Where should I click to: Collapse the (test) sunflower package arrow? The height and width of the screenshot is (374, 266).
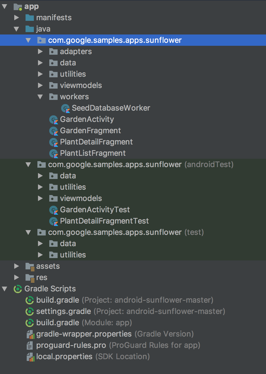pos(28,232)
